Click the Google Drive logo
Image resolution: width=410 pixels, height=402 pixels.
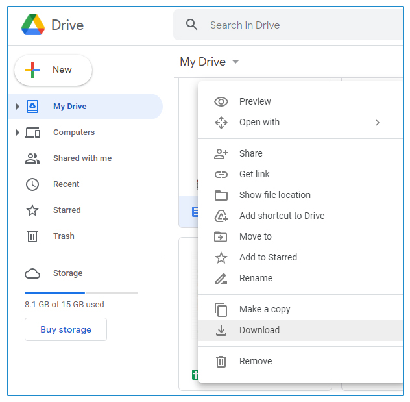pos(33,25)
